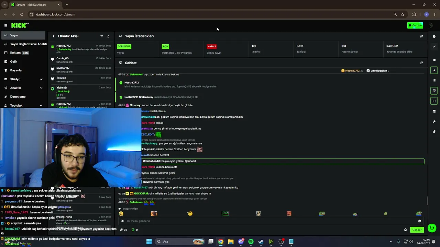Viewport: 440px width, 247px height.
Task: Open the Yayın section in the sidebar
Action: [23, 35]
